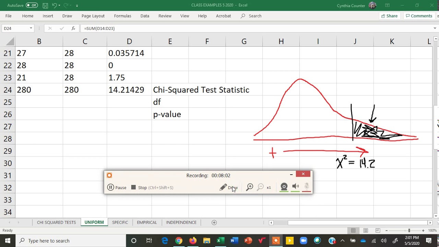Open the Insert Function (fx) dialog

tap(73, 28)
